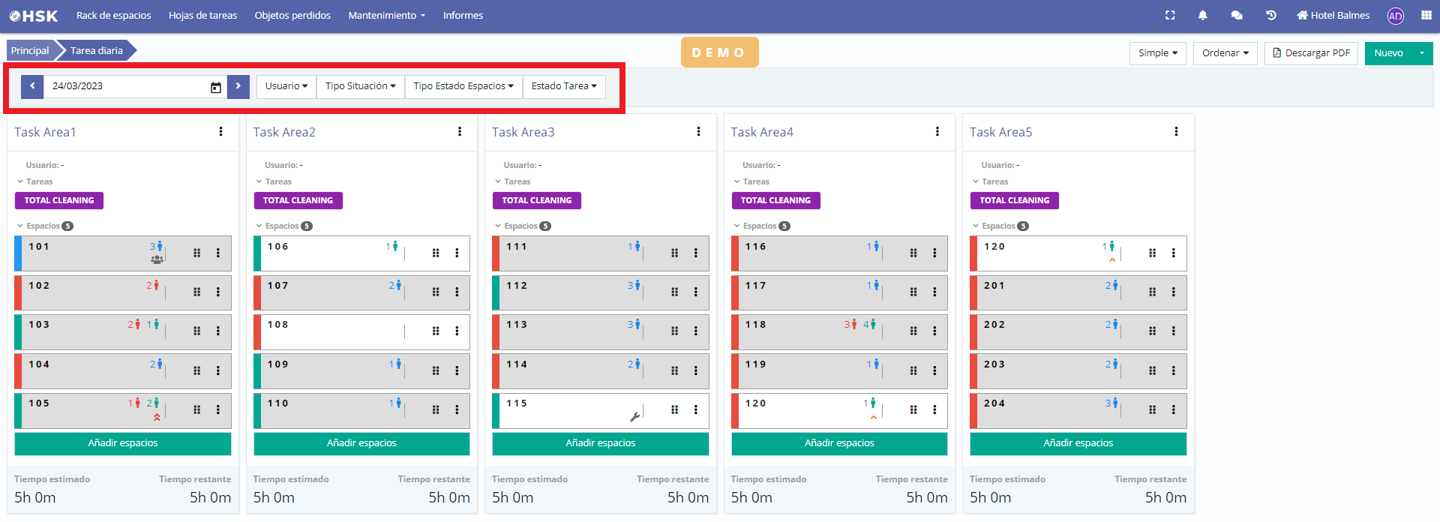Click the TOTAL CLEANING tag in Task Area4
1440x522 pixels.
click(x=775, y=200)
